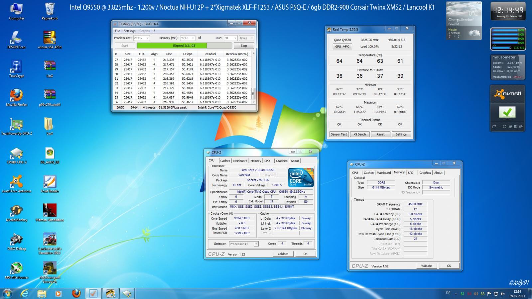Click Reset in Real Temp

[x=380, y=134]
